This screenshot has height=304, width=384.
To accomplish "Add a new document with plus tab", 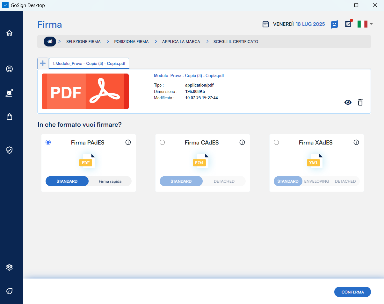I will (x=43, y=63).
